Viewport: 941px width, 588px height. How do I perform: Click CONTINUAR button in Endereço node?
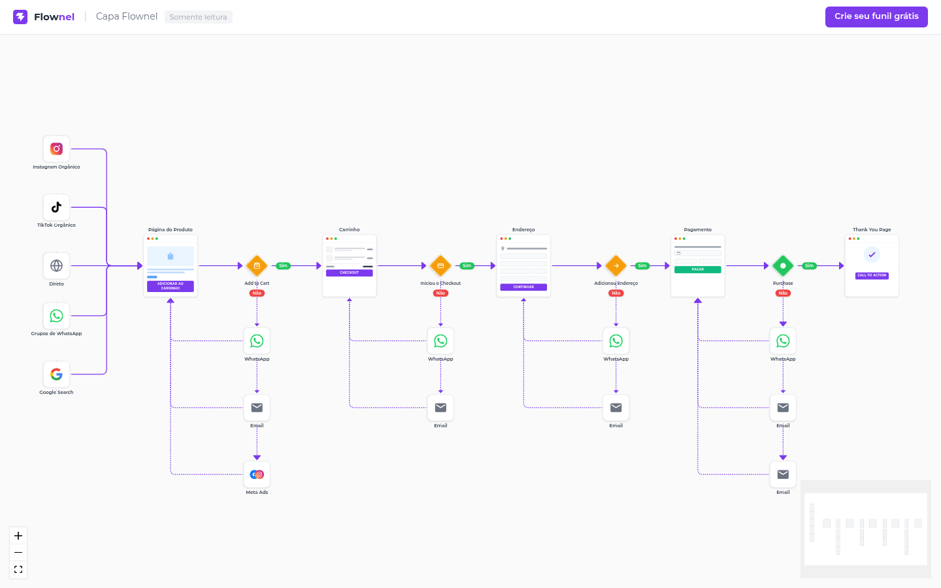pos(523,287)
